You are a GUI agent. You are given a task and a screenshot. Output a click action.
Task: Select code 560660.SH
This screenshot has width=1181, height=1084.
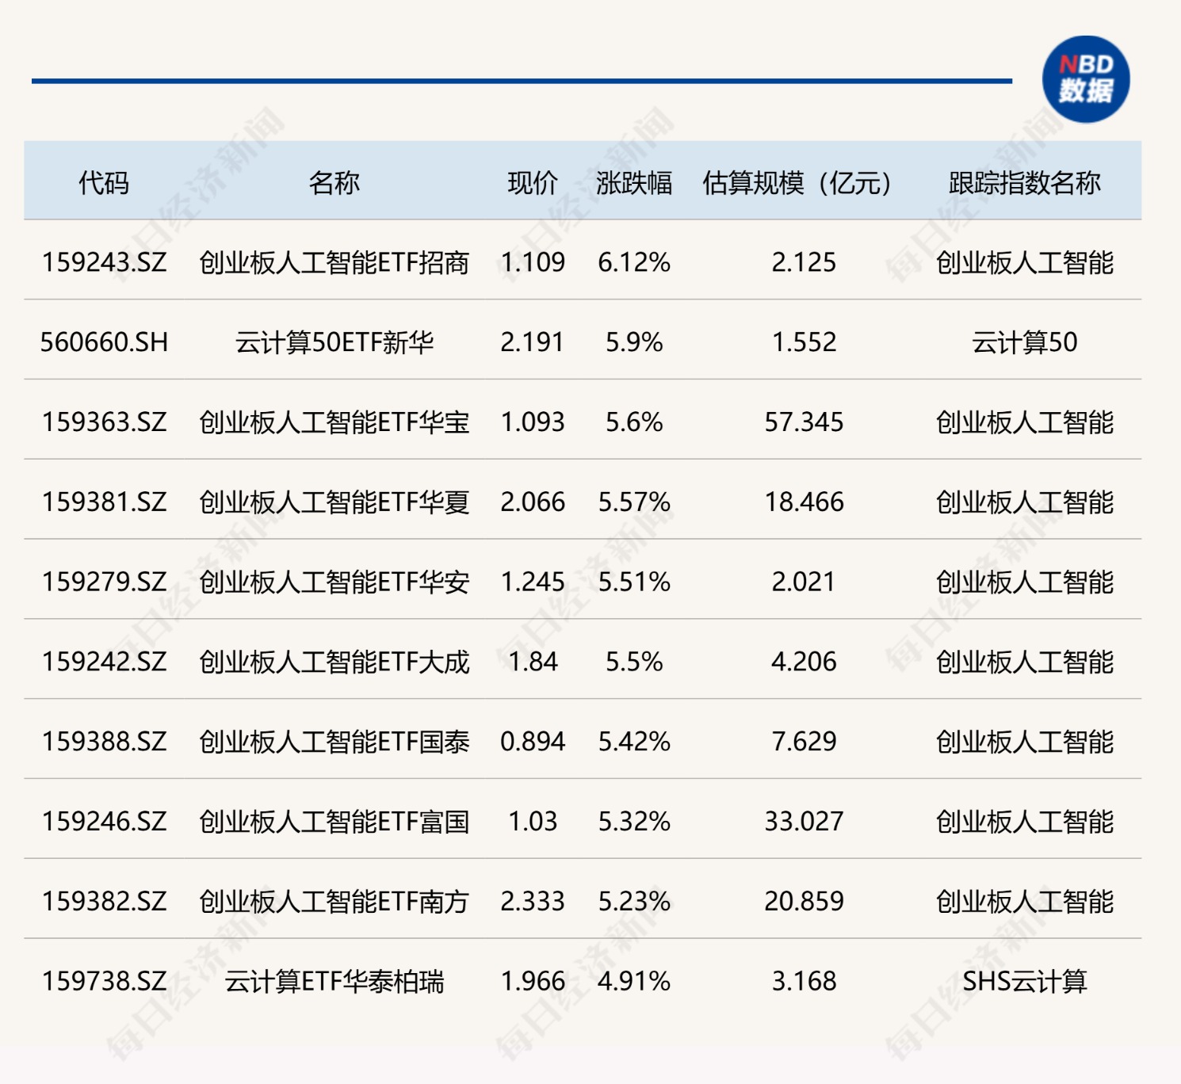pyautogui.click(x=104, y=342)
